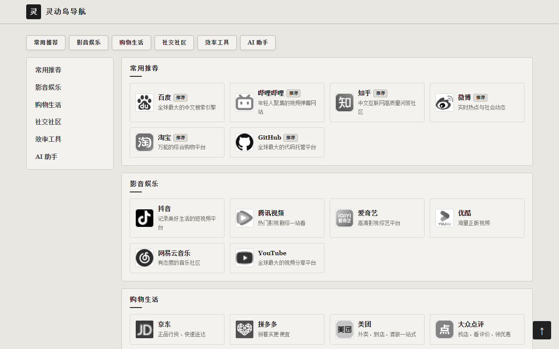This screenshot has width=559, height=349.
Task: Open the 网易云音乐 logo icon
Action: click(145, 258)
